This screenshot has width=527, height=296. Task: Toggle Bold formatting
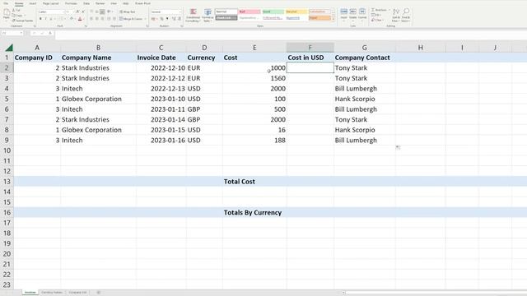[x=40, y=19]
